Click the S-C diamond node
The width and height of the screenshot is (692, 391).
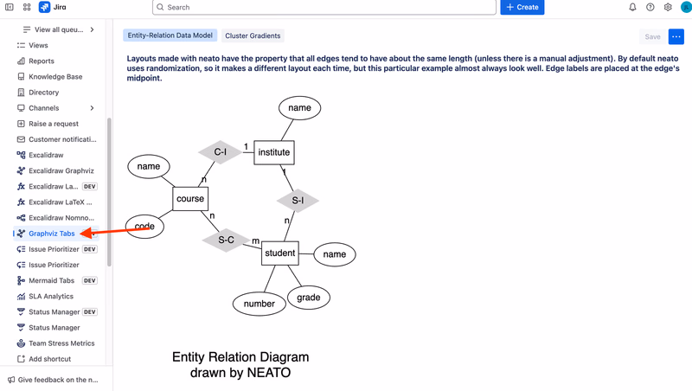coord(226,240)
